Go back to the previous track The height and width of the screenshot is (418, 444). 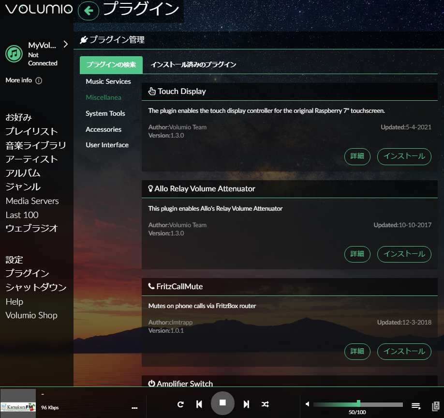(199, 404)
